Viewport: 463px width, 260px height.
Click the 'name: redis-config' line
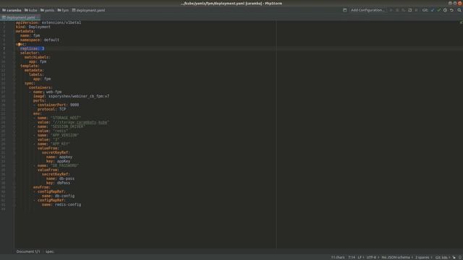coord(61,204)
